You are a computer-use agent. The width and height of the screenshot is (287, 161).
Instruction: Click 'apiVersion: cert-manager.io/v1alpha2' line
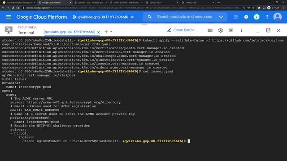[x=39, y=75]
